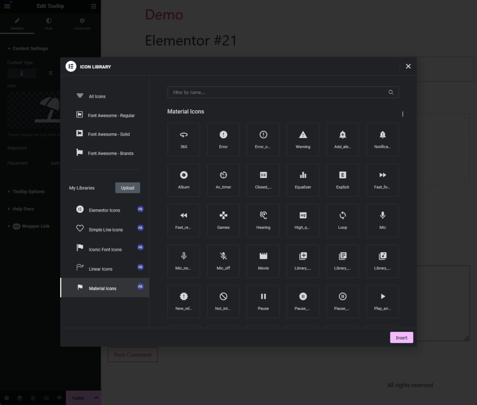Click the Insert button
This screenshot has height=405, width=477.
click(402, 337)
